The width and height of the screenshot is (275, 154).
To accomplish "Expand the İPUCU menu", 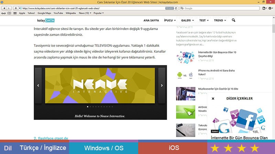I will [x=170, y=20].
